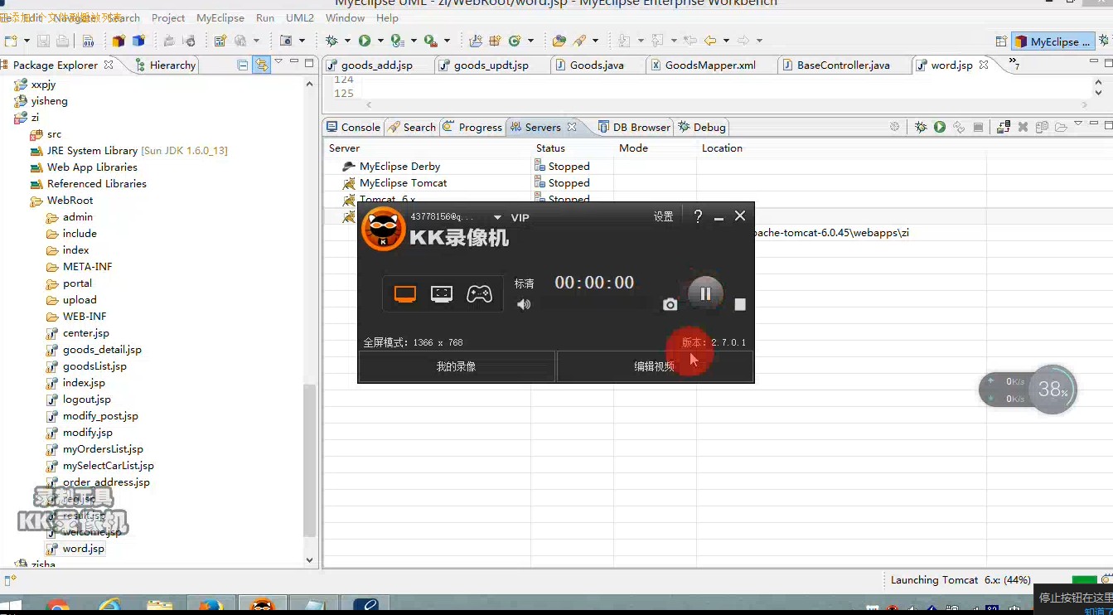Open the Progress view tab
The width and height of the screenshot is (1113, 615).
pyautogui.click(x=472, y=127)
